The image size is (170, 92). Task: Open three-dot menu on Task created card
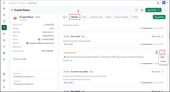pos(162,36)
